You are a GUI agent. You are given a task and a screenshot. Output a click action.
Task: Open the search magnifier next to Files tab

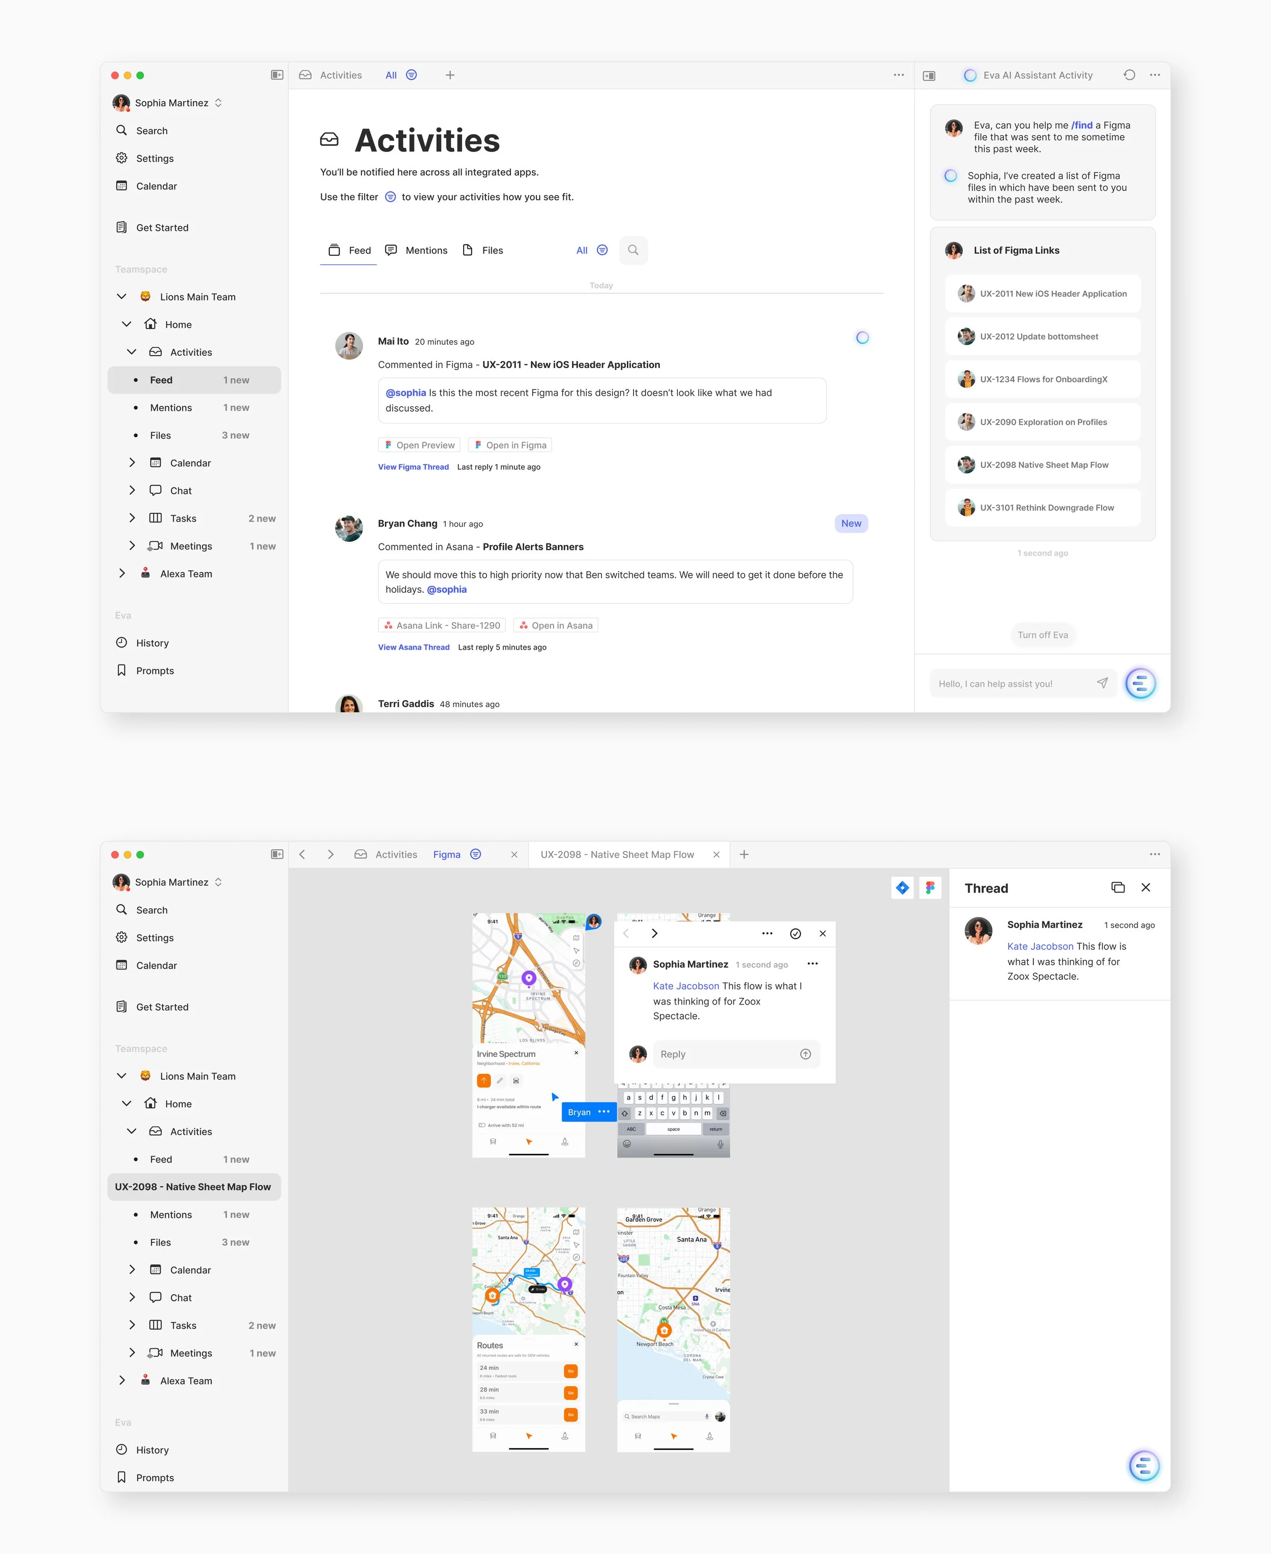[632, 250]
